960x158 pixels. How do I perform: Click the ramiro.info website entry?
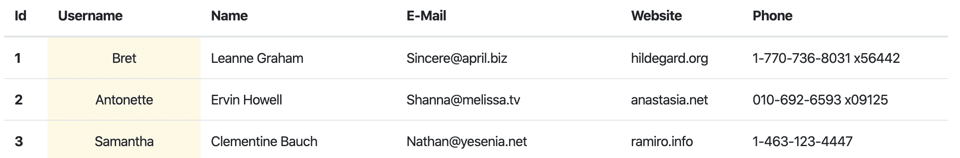tap(662, 141)
